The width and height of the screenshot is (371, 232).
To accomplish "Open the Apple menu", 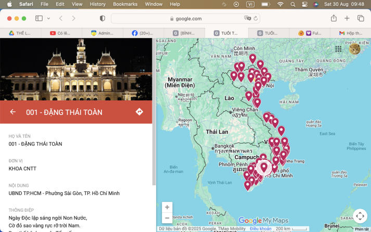I will click(x=9, y=4).
